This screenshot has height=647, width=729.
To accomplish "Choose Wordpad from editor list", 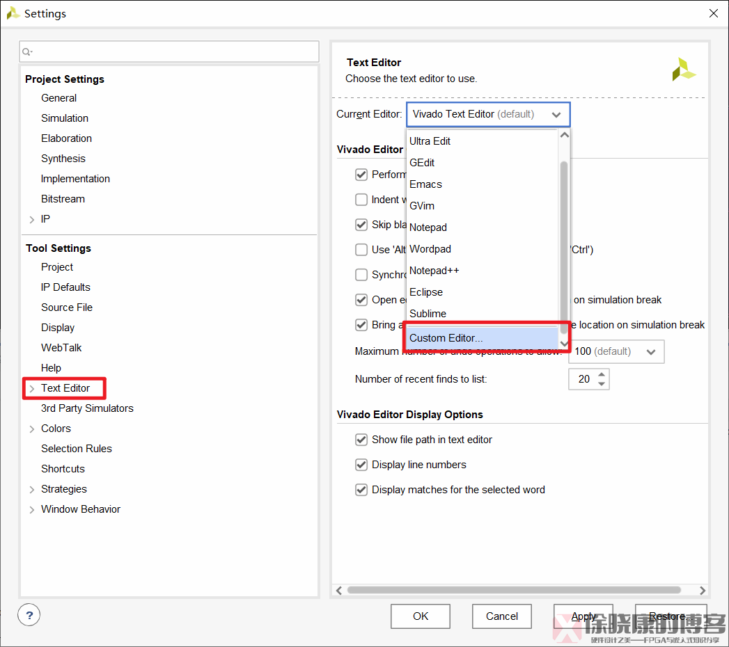I will [482, 249].
